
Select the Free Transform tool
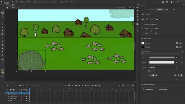pyautogui.click(x=2, y=13)
